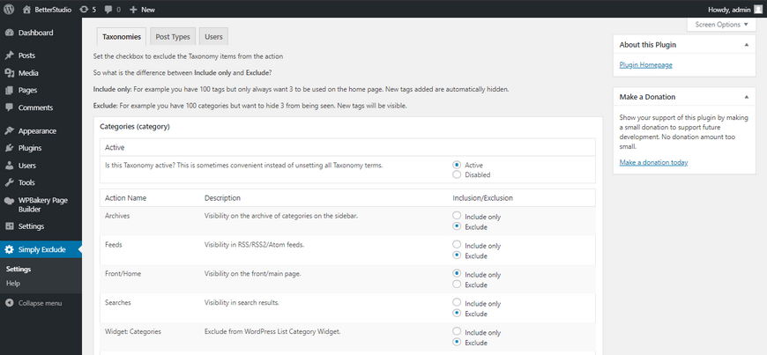Click the BetterStudio home icon
The image size is (767, 355).
tap(27, 10)
